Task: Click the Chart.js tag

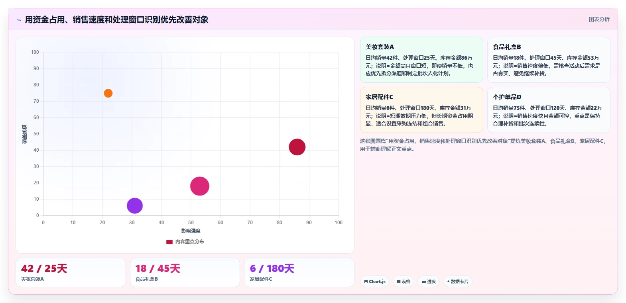Action: pyautogui.click(x=375, y=281)
